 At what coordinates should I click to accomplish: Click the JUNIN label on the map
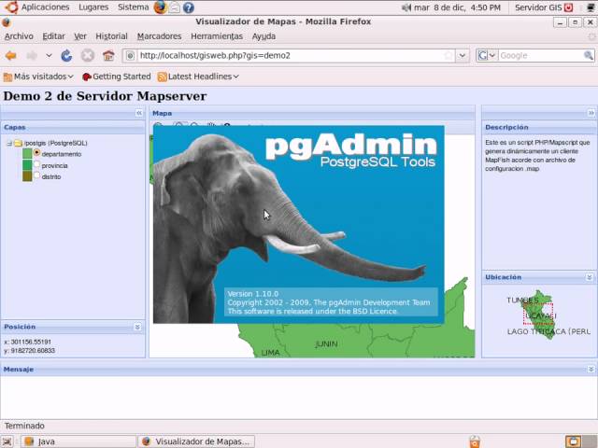(326, 344)
